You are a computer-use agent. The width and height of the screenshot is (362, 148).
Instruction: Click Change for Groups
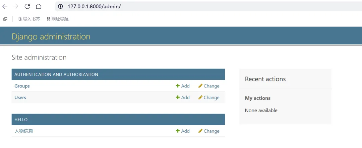coord(209,86)
